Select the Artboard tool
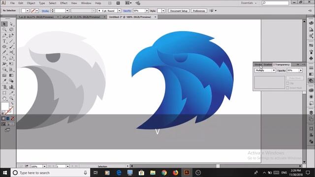315x177 pixels. coord(4,93)
